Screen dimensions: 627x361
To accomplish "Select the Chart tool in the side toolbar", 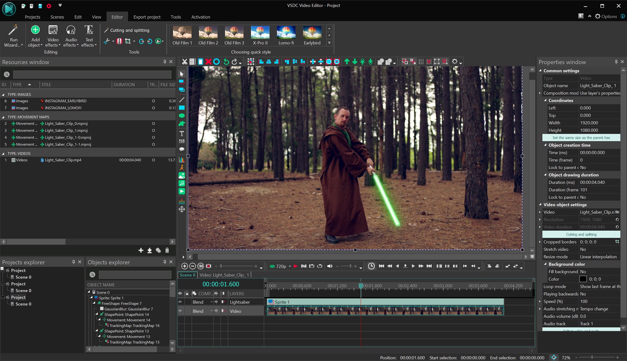I will pos(182,159).
